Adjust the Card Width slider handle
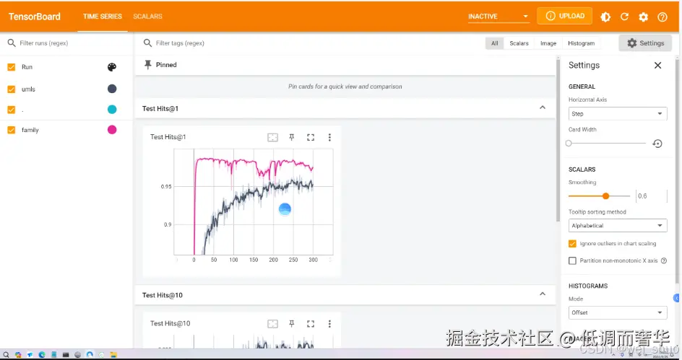This screenshot has width=682, height=360. [x=569, y=144]
